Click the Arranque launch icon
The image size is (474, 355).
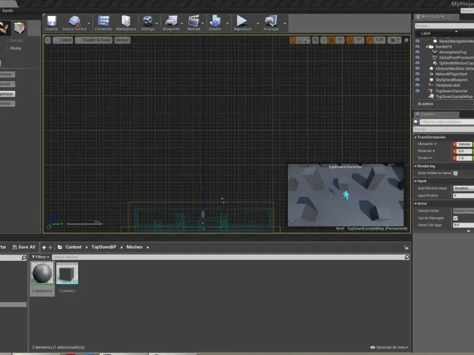tap(271, 23)
